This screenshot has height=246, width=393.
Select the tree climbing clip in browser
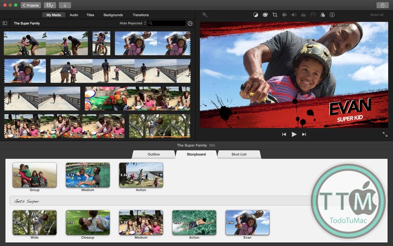[x=159, y=126]
